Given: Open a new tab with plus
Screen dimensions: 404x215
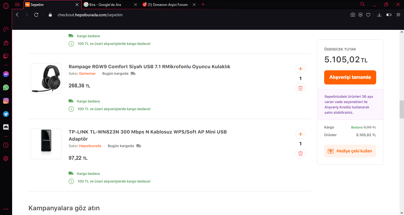Looking at the screenshot, I should pos(203,4).
